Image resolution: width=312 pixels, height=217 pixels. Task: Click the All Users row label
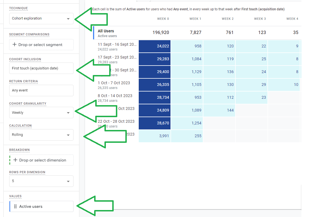click(x=106, y=31)
